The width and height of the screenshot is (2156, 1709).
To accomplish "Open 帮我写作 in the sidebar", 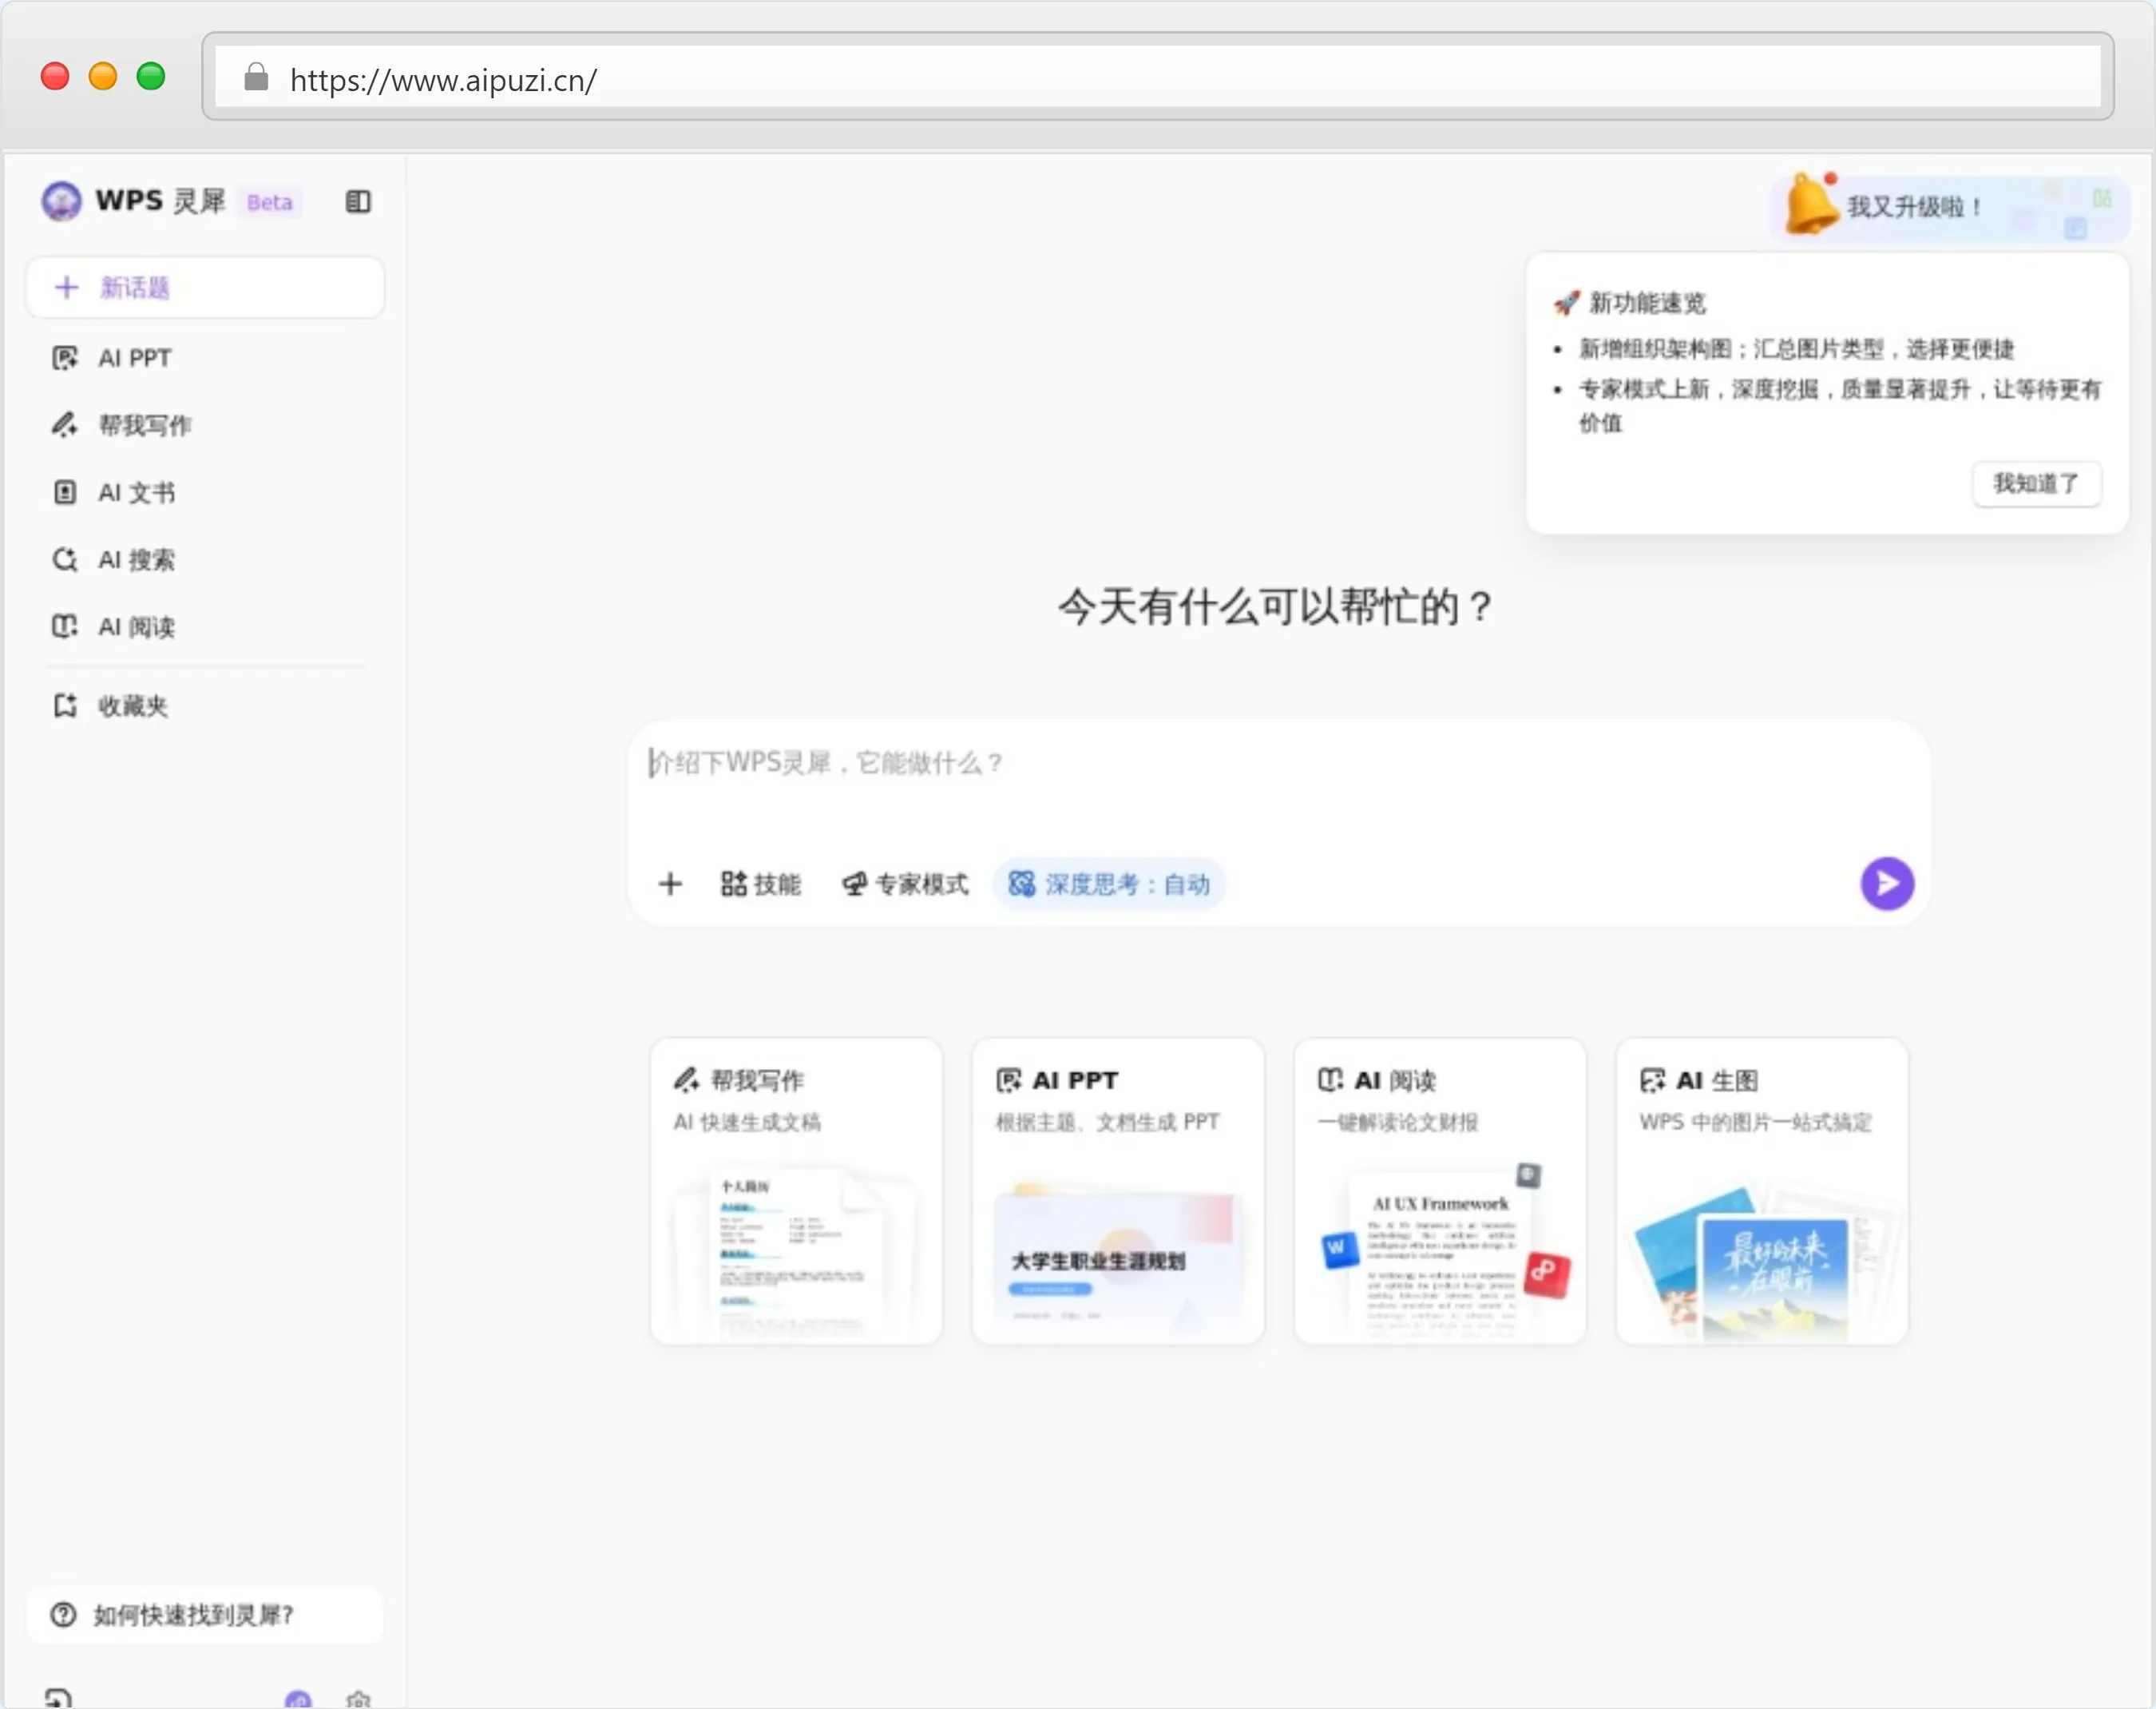I will coord(205,424).
